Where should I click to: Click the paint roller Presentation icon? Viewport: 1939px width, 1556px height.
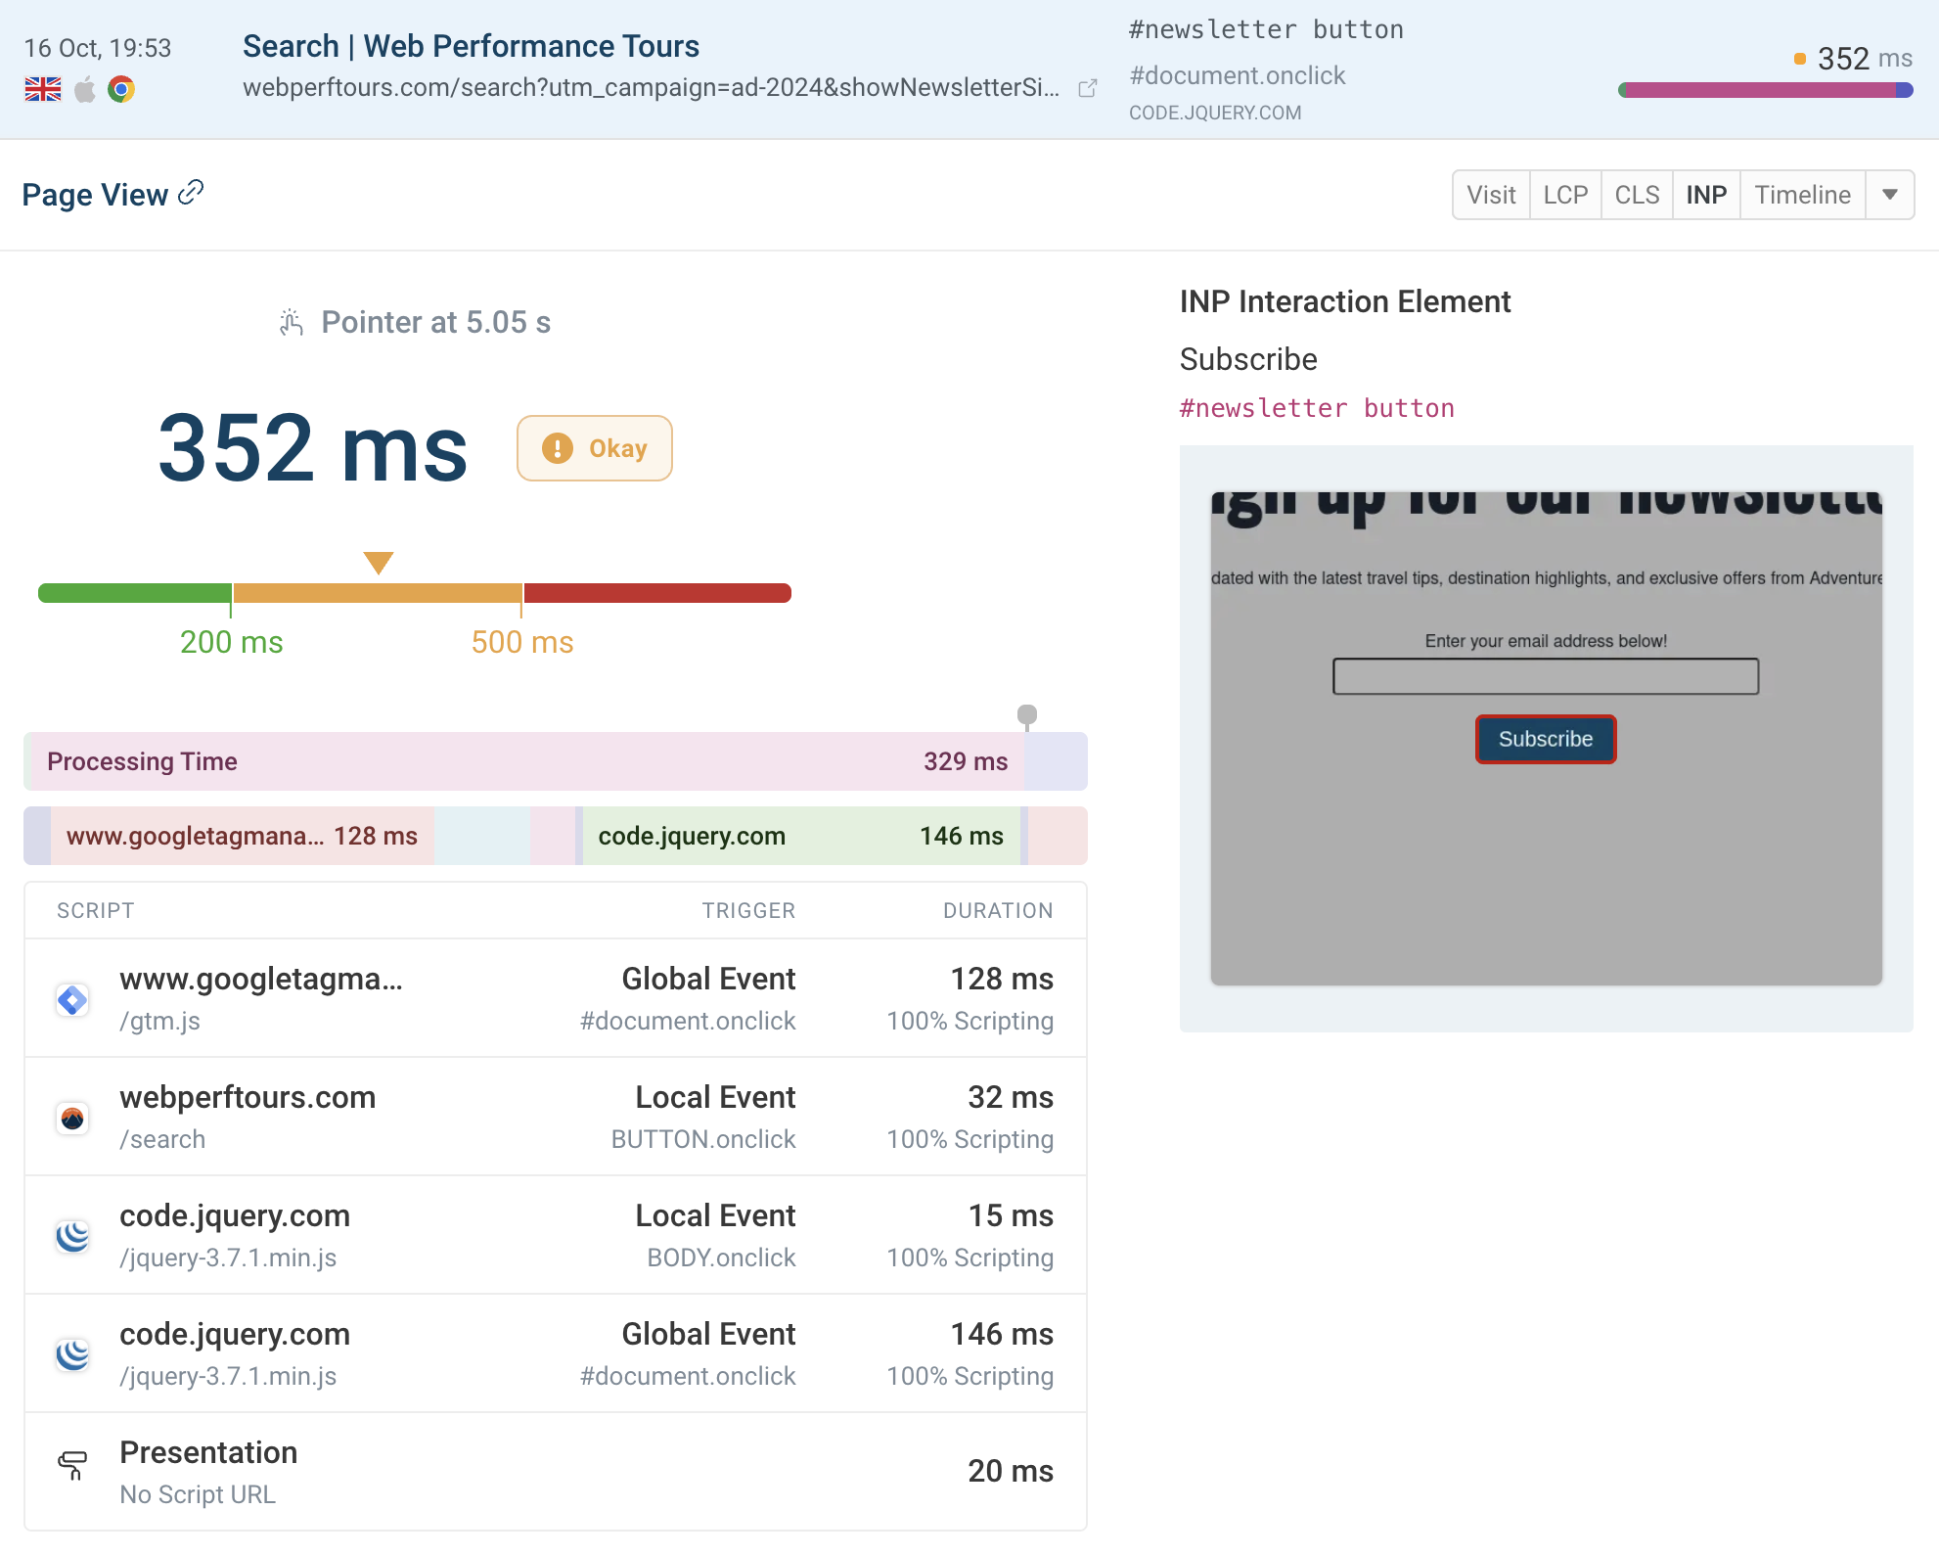tap(72, 1463)
